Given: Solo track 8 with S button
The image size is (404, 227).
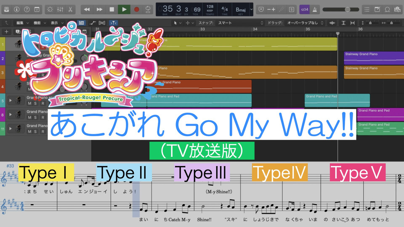Looking at the screenshot, I should click(35, 117).
